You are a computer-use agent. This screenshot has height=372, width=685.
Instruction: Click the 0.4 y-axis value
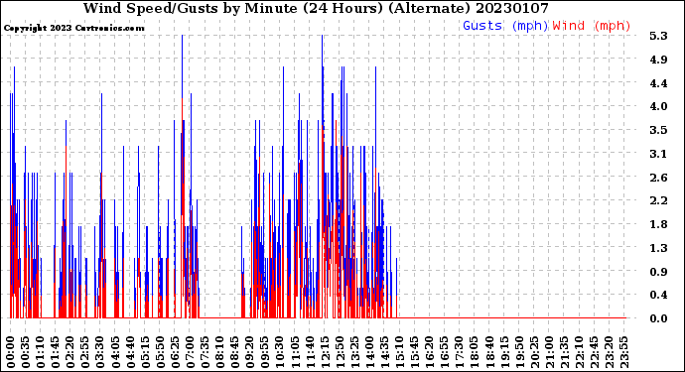(658, 295)
